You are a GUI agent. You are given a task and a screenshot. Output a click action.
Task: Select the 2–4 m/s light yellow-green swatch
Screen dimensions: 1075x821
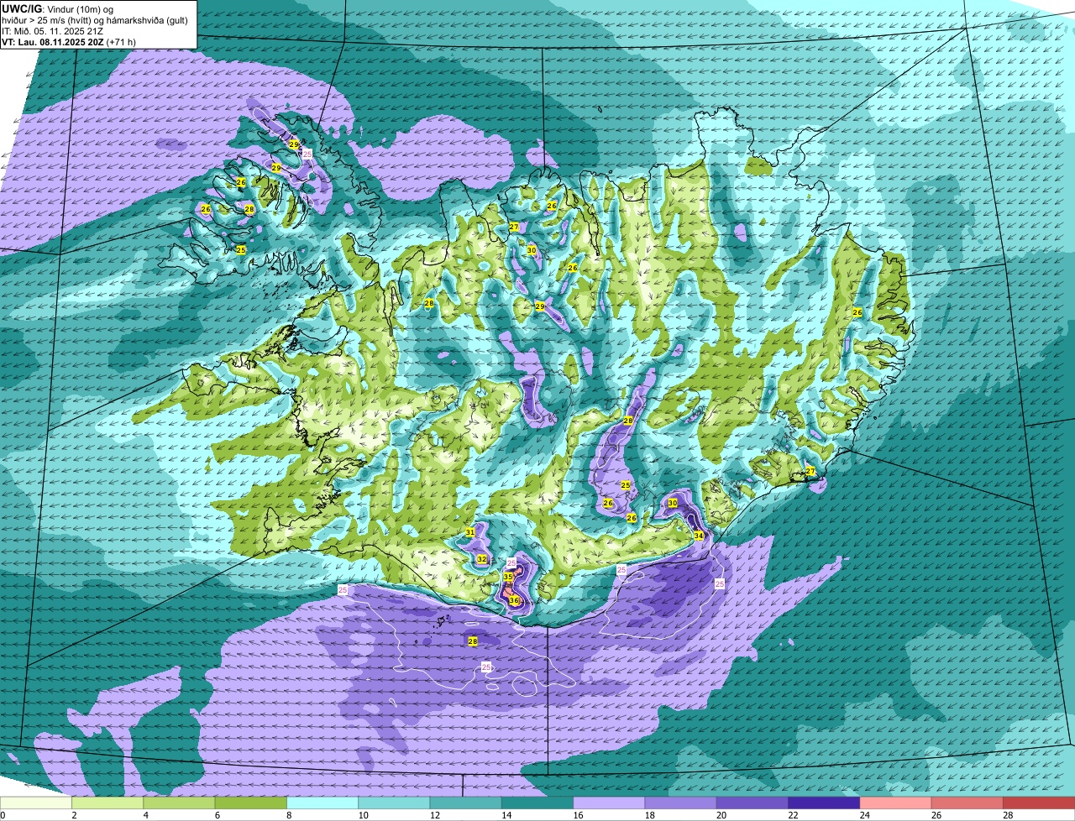click(x=109, y=803)
